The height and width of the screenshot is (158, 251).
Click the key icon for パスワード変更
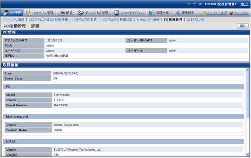click(x=203, y=13)
